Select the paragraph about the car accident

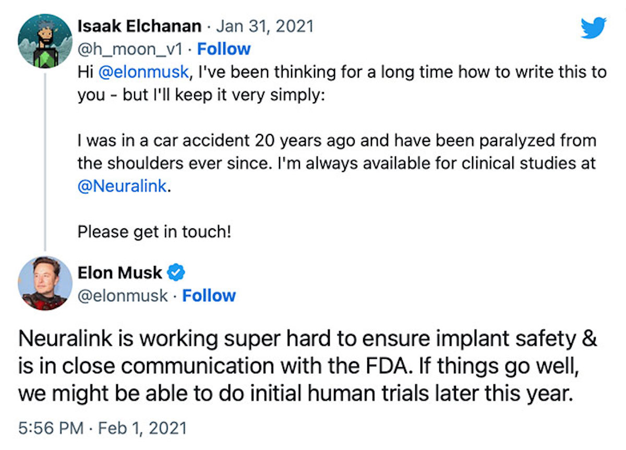tap(336, 152)
